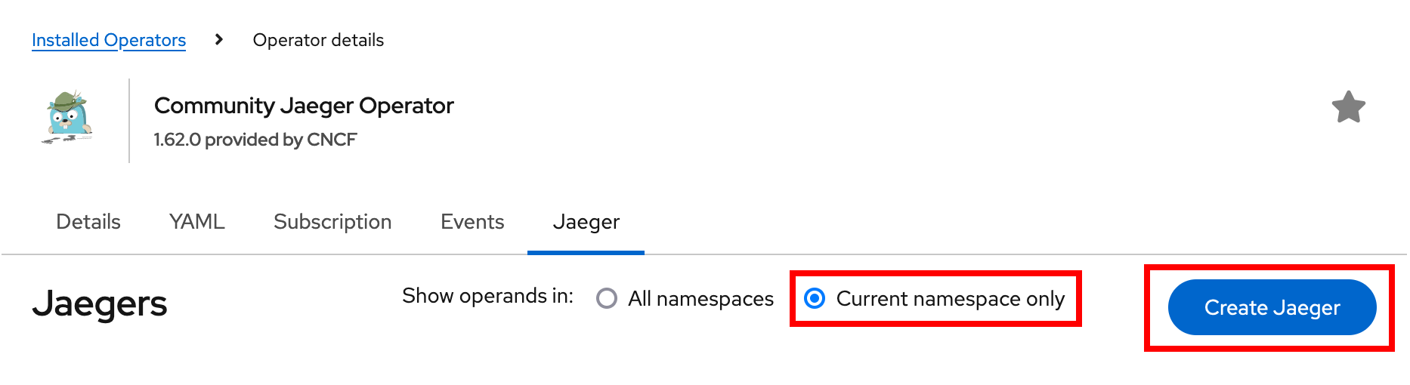Open the Details tab
Image resolution: width=1410 pixels, height=385 pixels.
coord(88,222)
